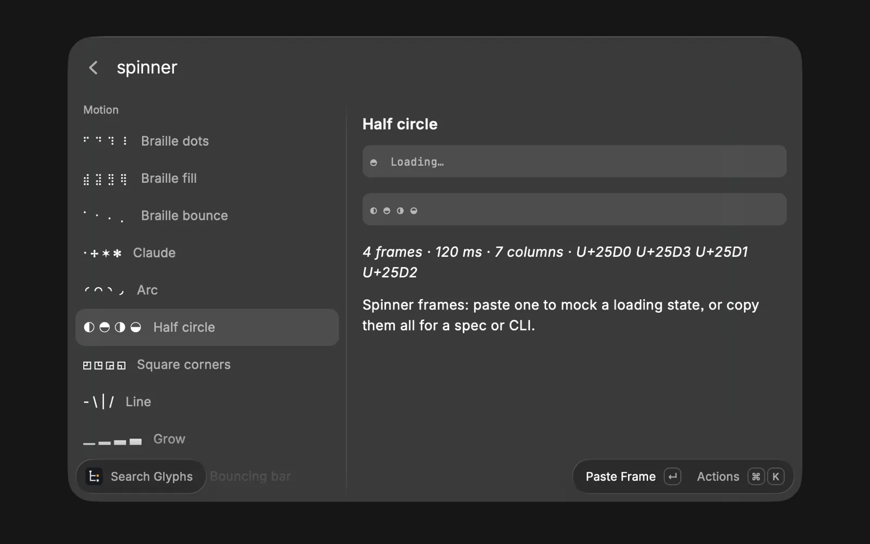Go back with the left chevron arrow
Screen dimensions: 870x544
pyautogui.click(x=93, y=67)
